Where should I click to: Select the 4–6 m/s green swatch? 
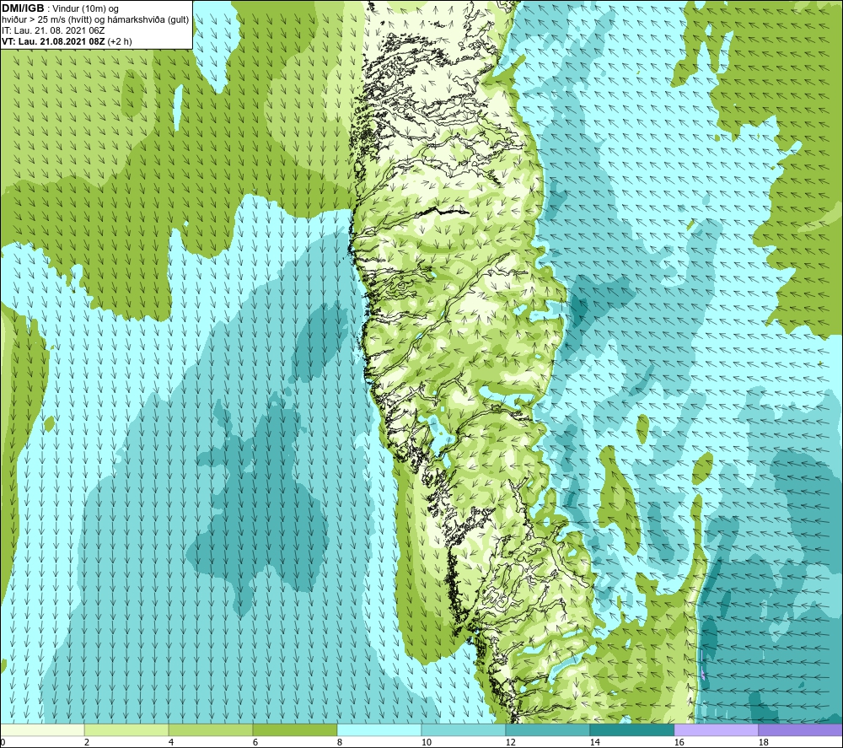pyautogui.click(x=211, y=729)
